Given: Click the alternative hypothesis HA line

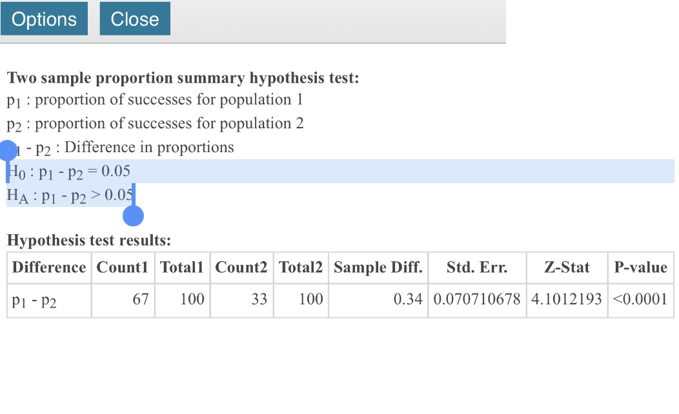Looking at the screenshot, I should coord(71,195).
